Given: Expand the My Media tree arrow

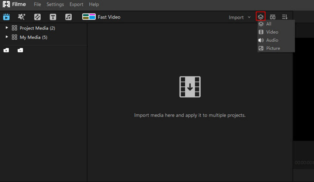Looking at the screenshot, I should [x=7, y=37].
